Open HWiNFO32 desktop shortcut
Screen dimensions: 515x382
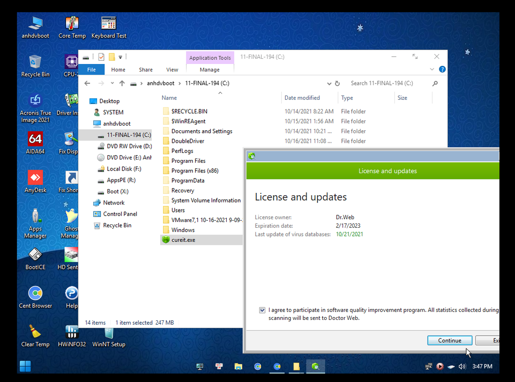[x=72, y=336]
